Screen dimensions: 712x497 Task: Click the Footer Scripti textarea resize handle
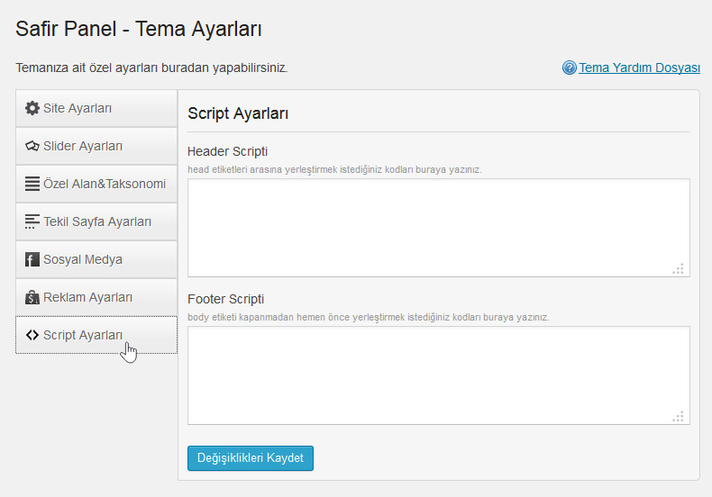(x=679, y=417)
